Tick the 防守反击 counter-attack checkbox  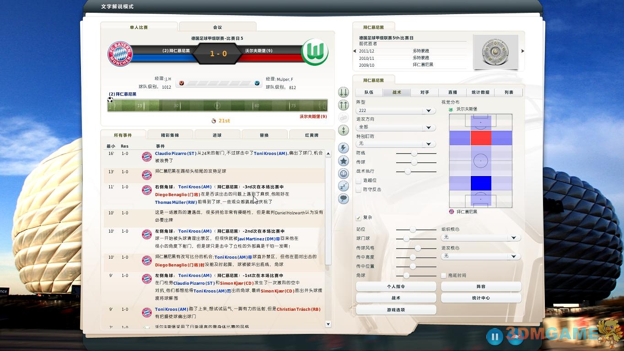(359, 190)
